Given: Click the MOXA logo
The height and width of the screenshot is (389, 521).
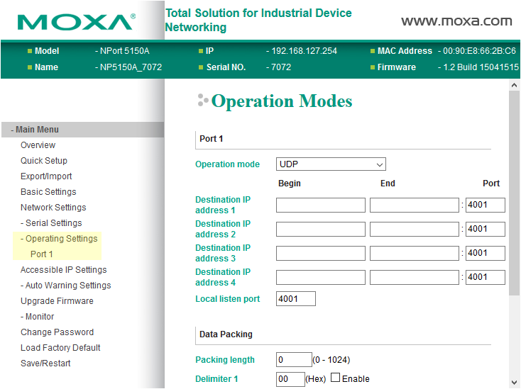Looking at the screenshot, I should coord(75,21).
